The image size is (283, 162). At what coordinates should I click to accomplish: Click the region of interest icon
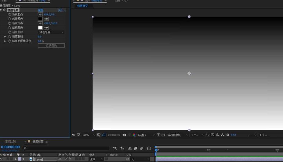coord(158,135)
